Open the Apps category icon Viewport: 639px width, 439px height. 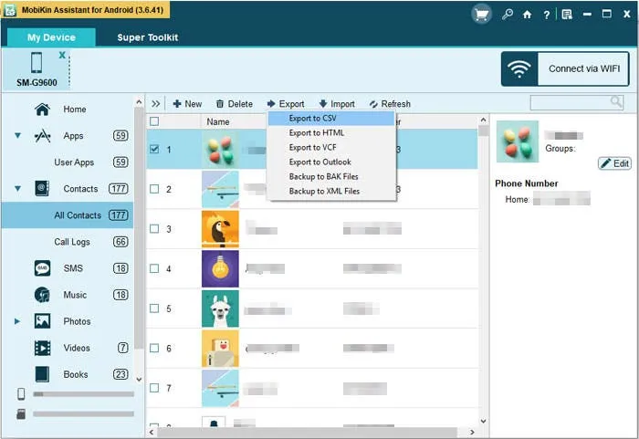point(42,136)
